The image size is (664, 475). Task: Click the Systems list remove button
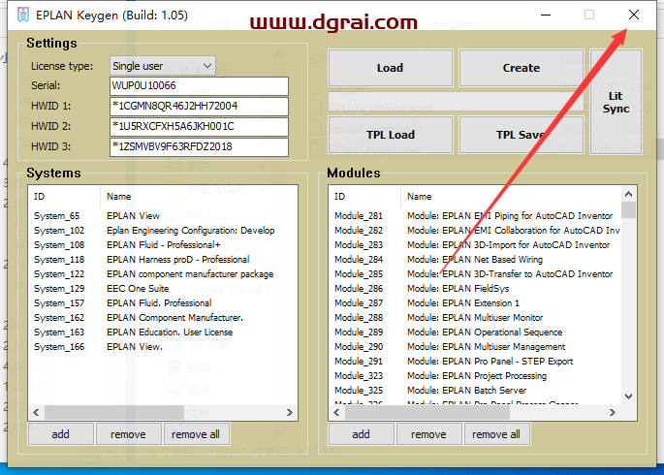[128, 434]
